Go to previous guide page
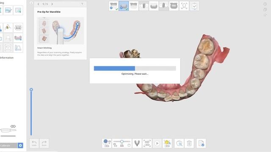Viewport: 271px width, 152px height. coord(39,4)
